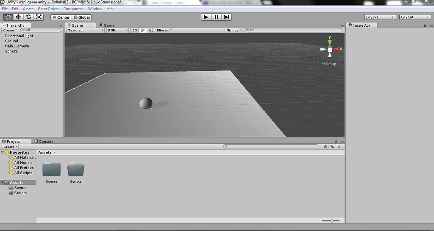Viewport: 434px width, 231px height.
Task: Toggle scene lighting sun icon
Action: click(x=142, y=31)
